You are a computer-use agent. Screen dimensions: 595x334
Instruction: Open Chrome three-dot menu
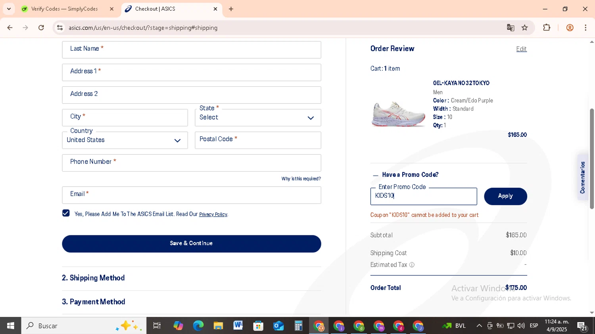click(585, 28)
